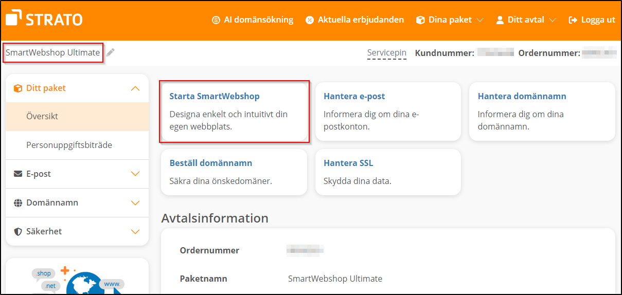Open Aktuella erbjudanden in top navigation
The image size is (622, 295).
click(x=355, y=20)
